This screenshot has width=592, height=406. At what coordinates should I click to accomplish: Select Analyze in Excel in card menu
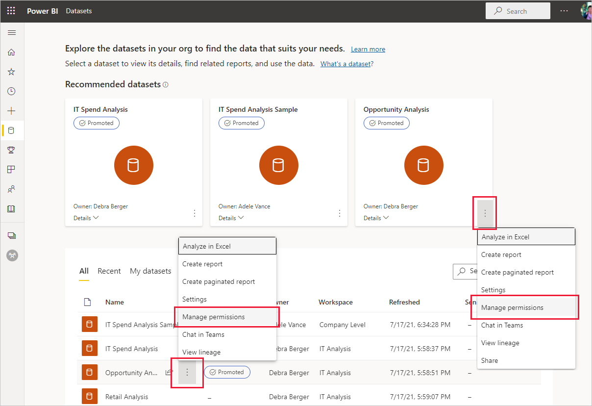pos(526,237)
